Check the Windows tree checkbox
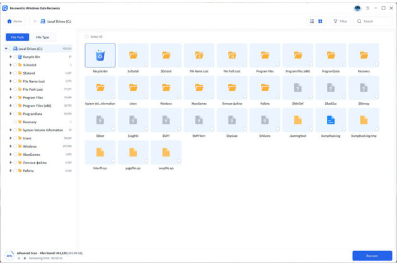The image size is (397, 265). point(15,146)
